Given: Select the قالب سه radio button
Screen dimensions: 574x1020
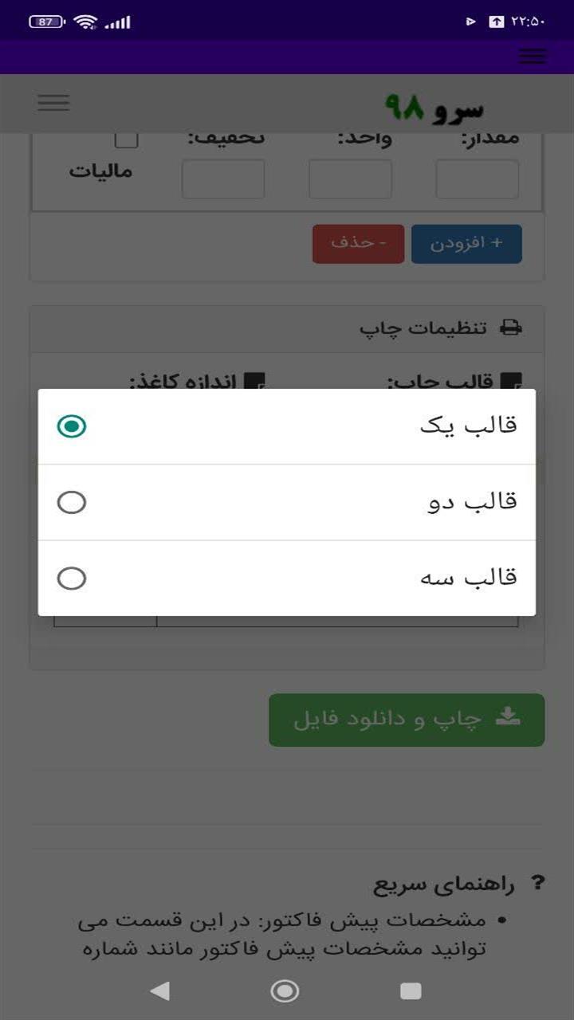Looking at the screenshot, I should pyautogui.click(x=72, y=578).
